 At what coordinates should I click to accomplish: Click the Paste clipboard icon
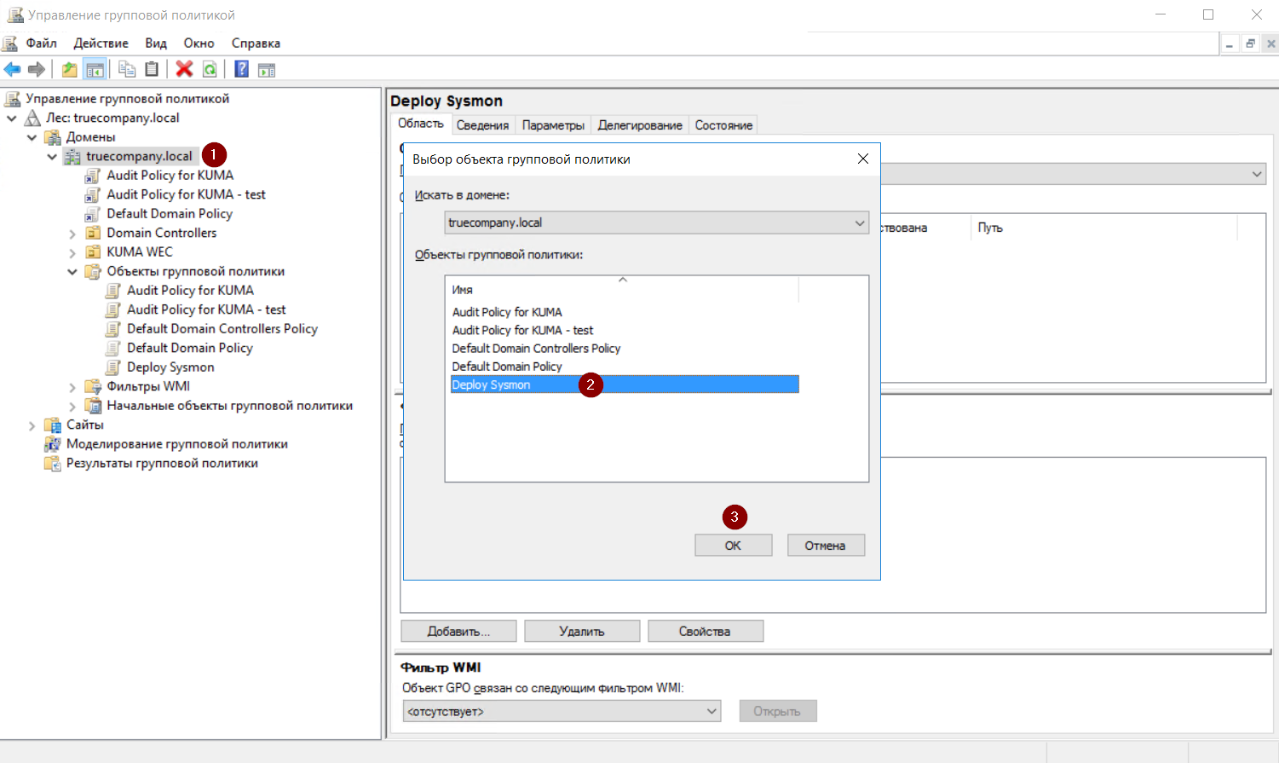pos(152,70)
